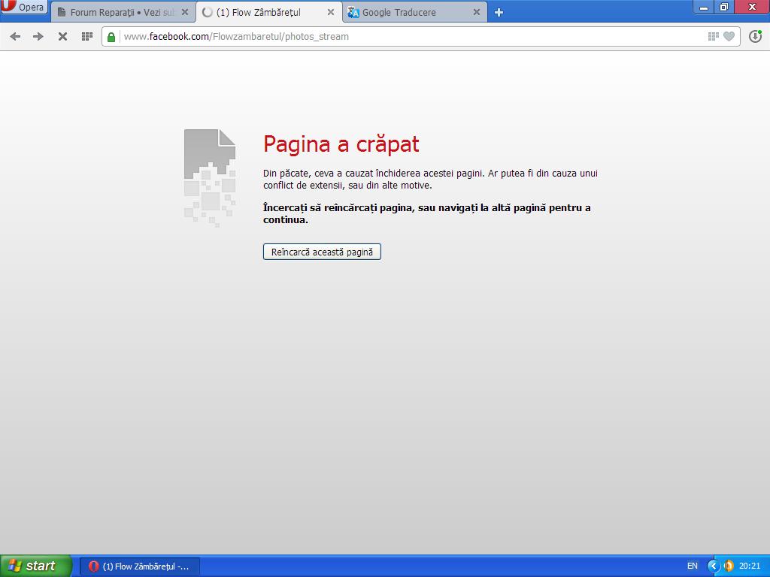Close the Forum Reparații tab
The image size is (770, 577).
(185, 12)
